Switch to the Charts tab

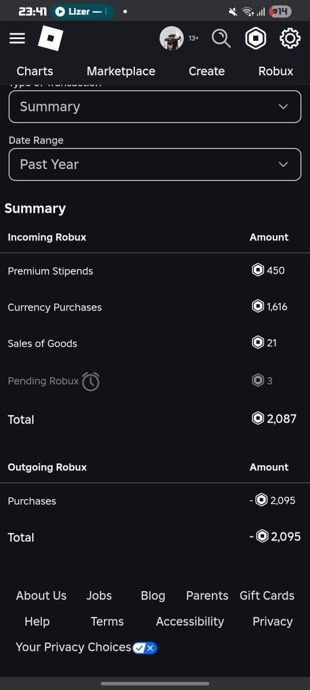click(35, 71)
